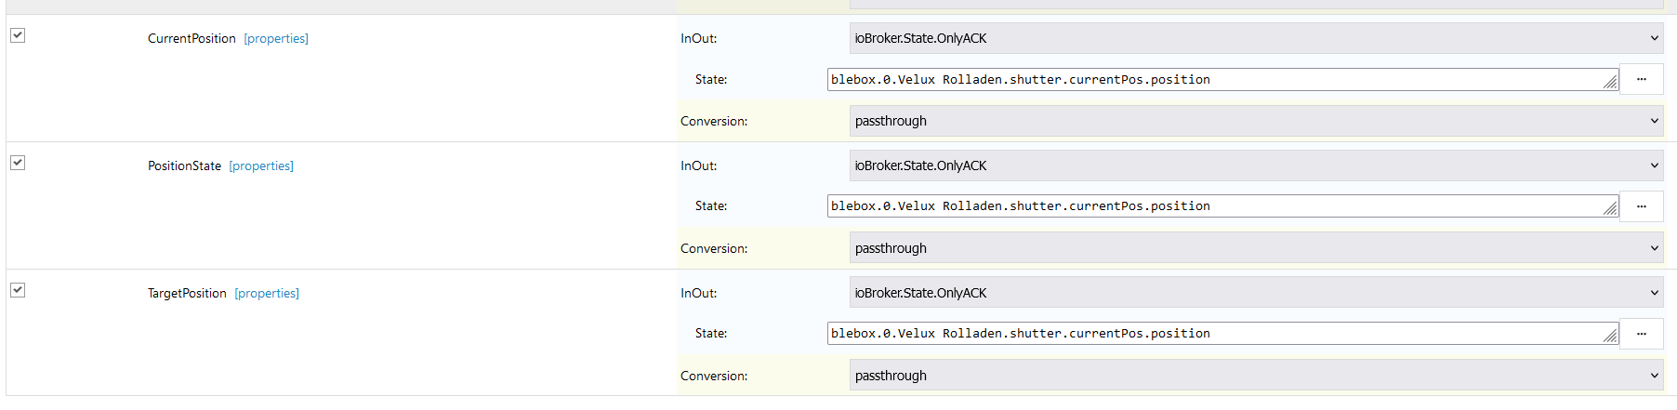Uncheck the TargetPosition checkbox
The height and width of the screenshot is (410, 1677).
(18, 290)
